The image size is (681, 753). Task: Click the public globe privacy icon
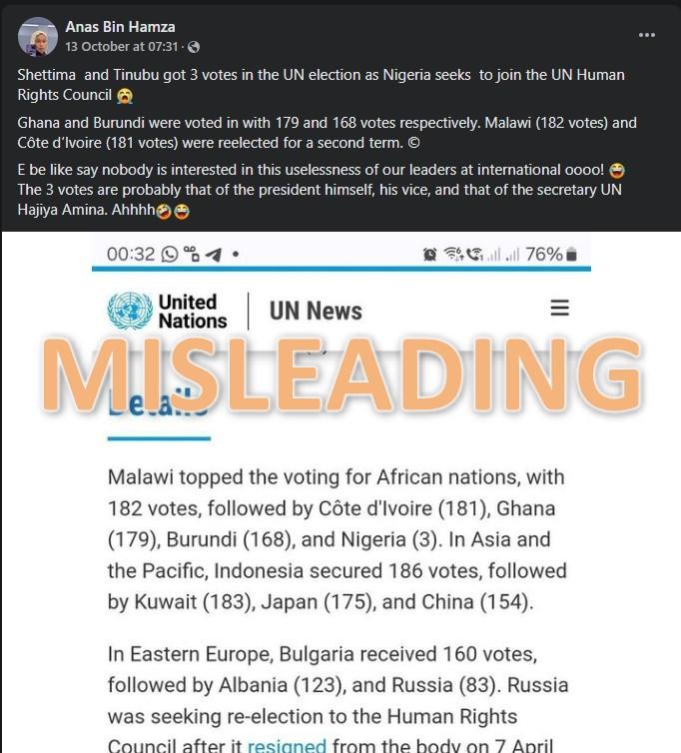tap(194, 47)
